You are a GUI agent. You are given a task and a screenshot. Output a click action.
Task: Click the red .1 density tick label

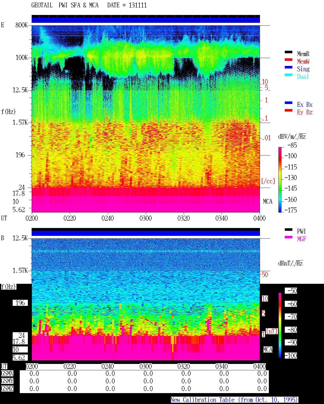point(265,118)
